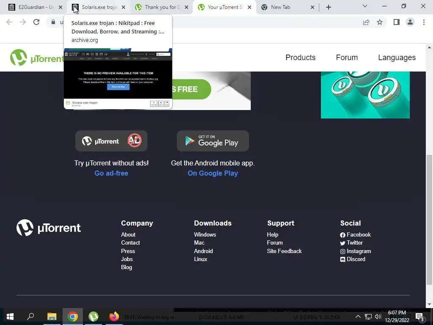Close the Solaris.exe trojan tab
Image resolution: width=433 pixels, height=325 pixels.
point(123,8)
